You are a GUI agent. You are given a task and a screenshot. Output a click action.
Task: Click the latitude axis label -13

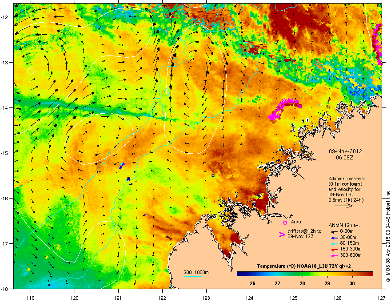[x=4, y=62]
